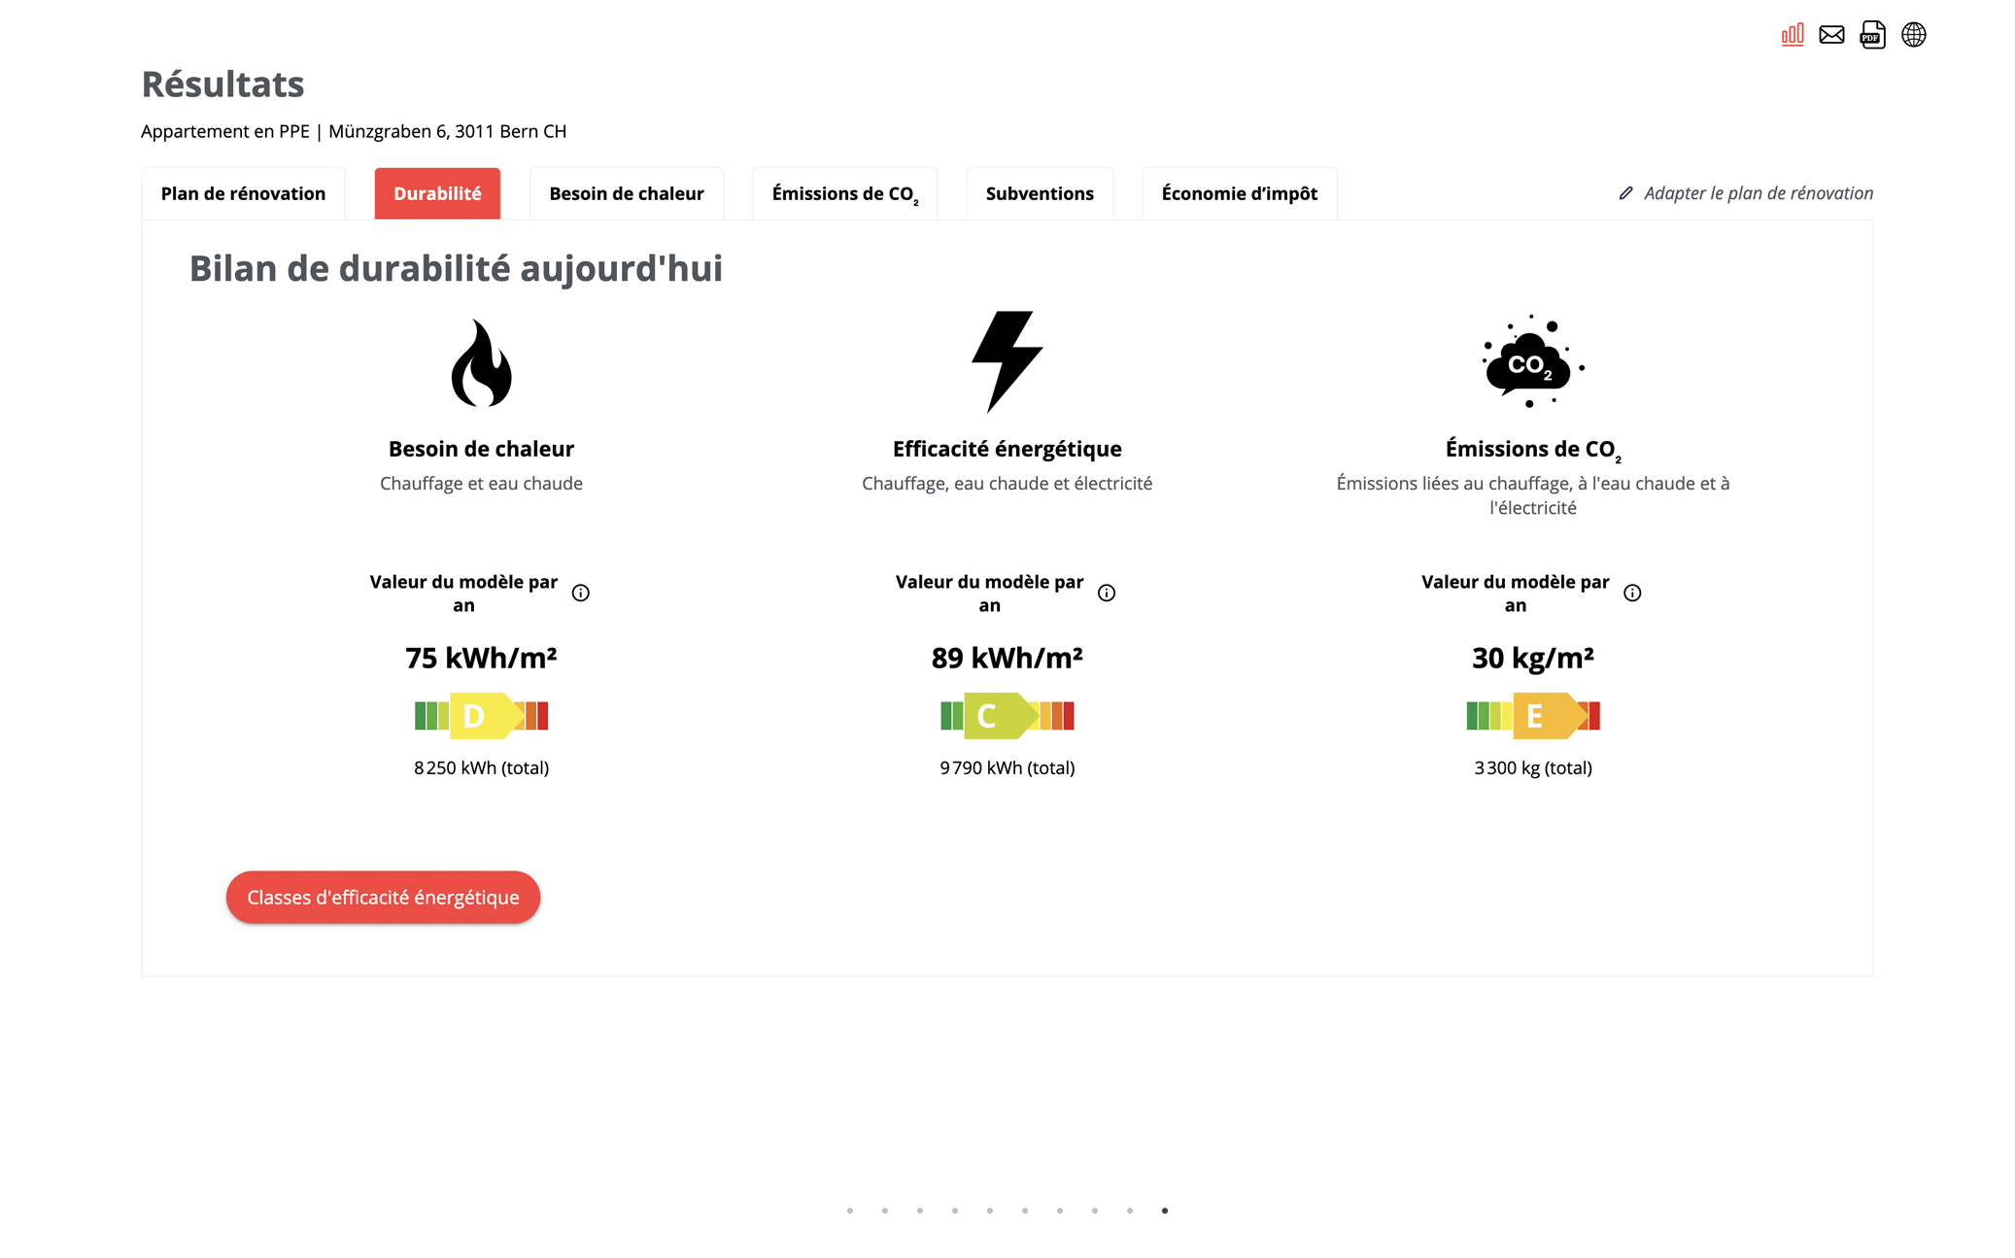Image resolution: width=2015 pixels, height=1258 pixels.
Task: Export results via the PDF icon
Action: (x=1872, y=35)
